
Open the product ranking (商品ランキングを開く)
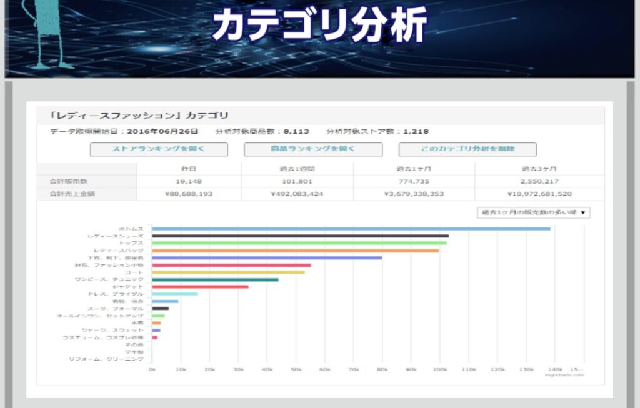pyautogui.click(x=312, y=149)
